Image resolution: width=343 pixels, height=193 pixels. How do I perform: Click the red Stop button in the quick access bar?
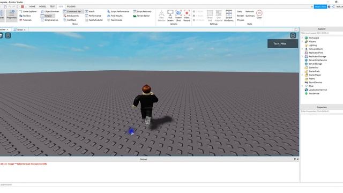[23, 6]
